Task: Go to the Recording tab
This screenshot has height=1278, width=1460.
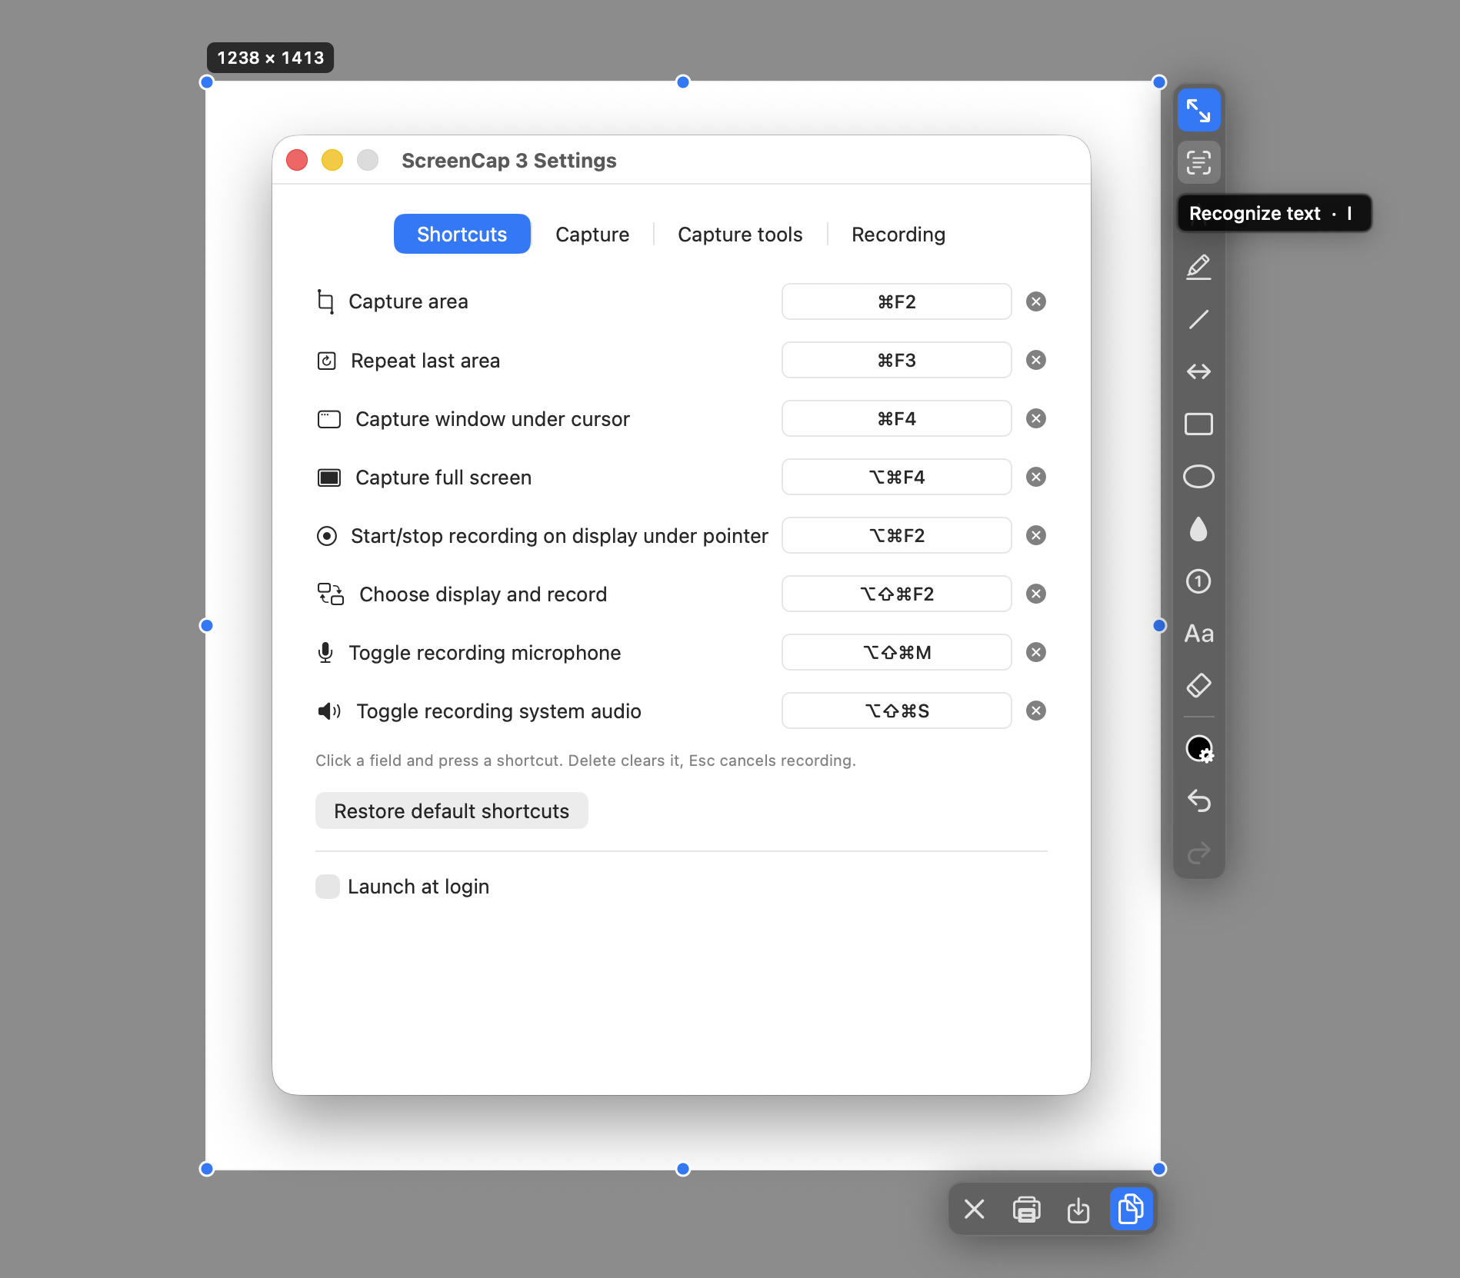Action: point(898,234)
